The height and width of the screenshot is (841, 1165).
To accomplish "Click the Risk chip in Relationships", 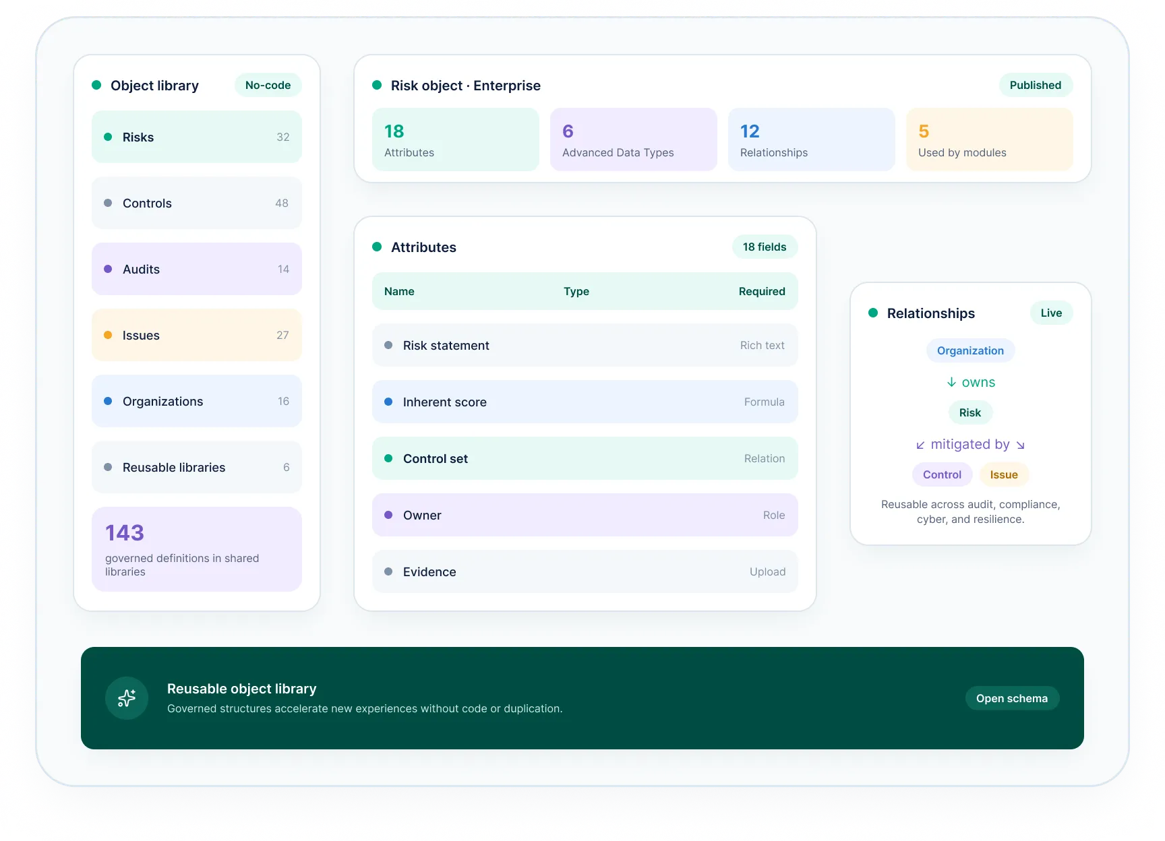I will point(970,412).
